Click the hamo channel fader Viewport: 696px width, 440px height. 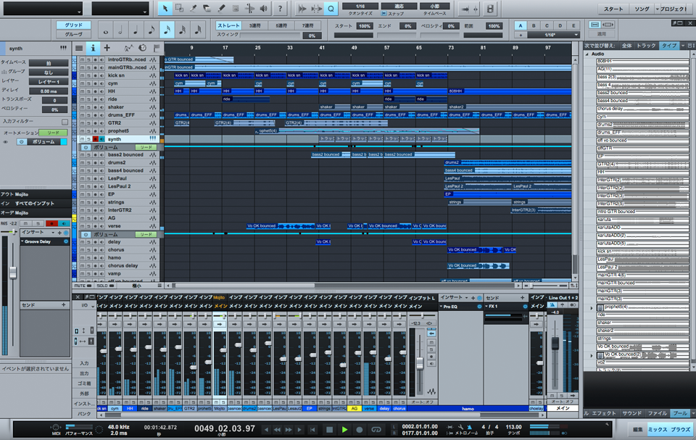click(x=420, y=363)
